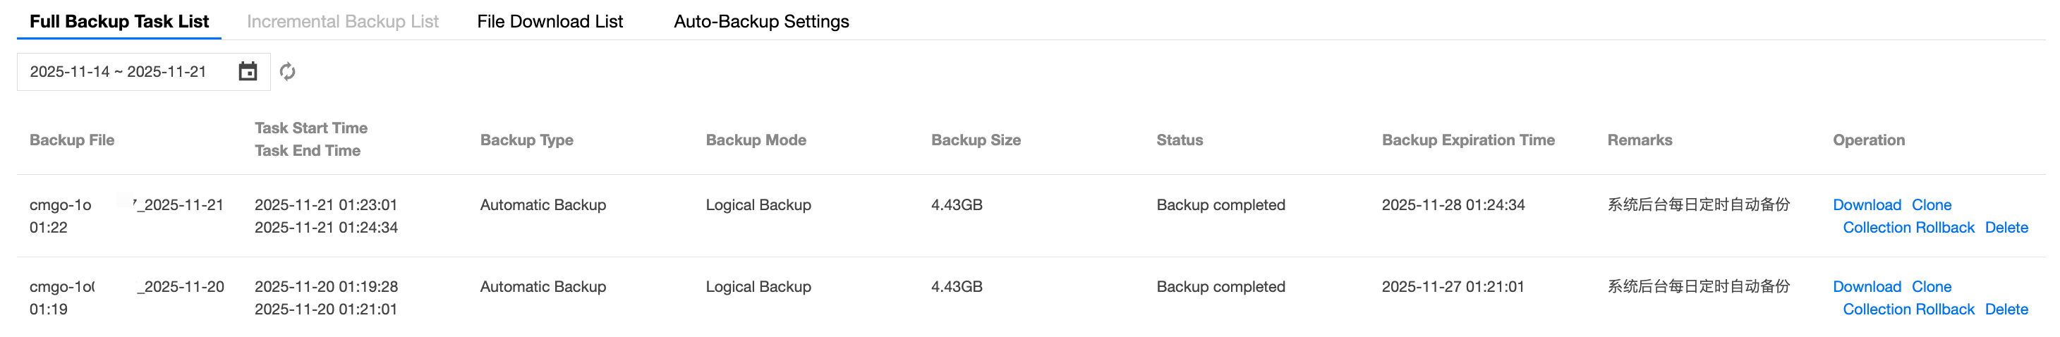The image size is (2060, 337).
Task: Click the Backup File column header
Action: pyautogui.click(x=72, y=140)
